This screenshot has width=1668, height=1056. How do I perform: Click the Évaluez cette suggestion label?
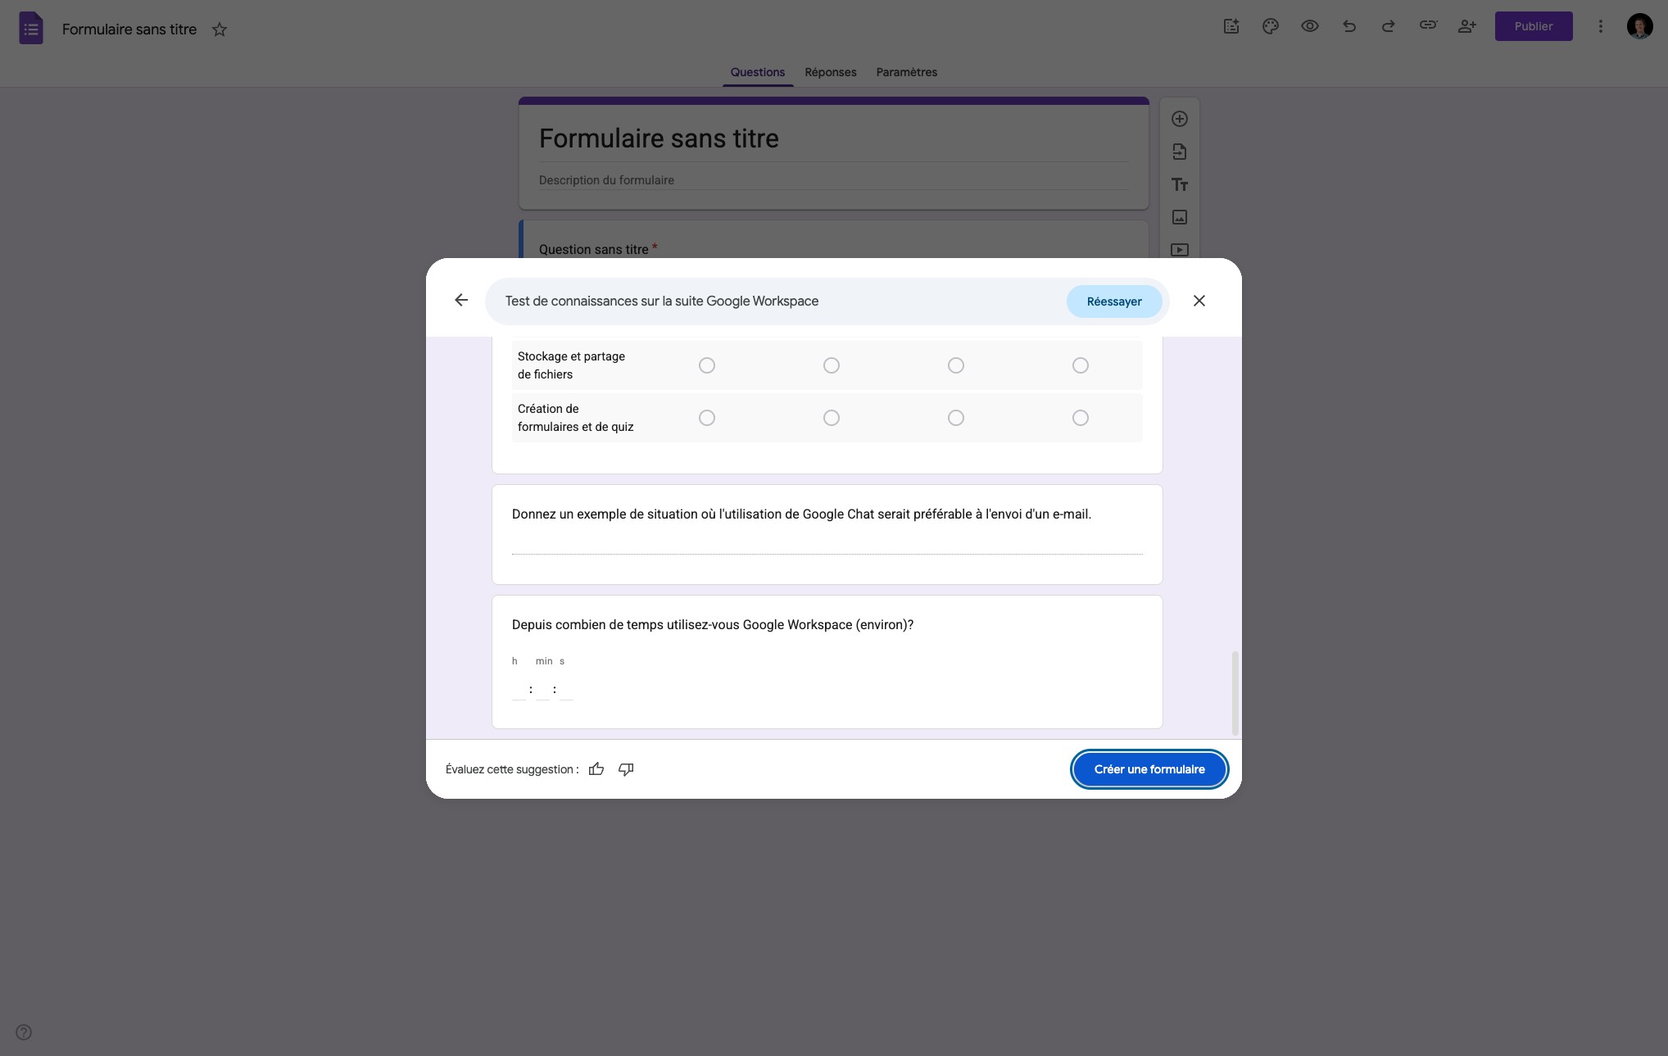512,769
